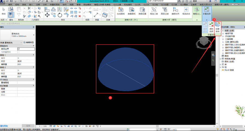
Task: Expand the 楼层平面 tree node
Action: click(223, 34)
